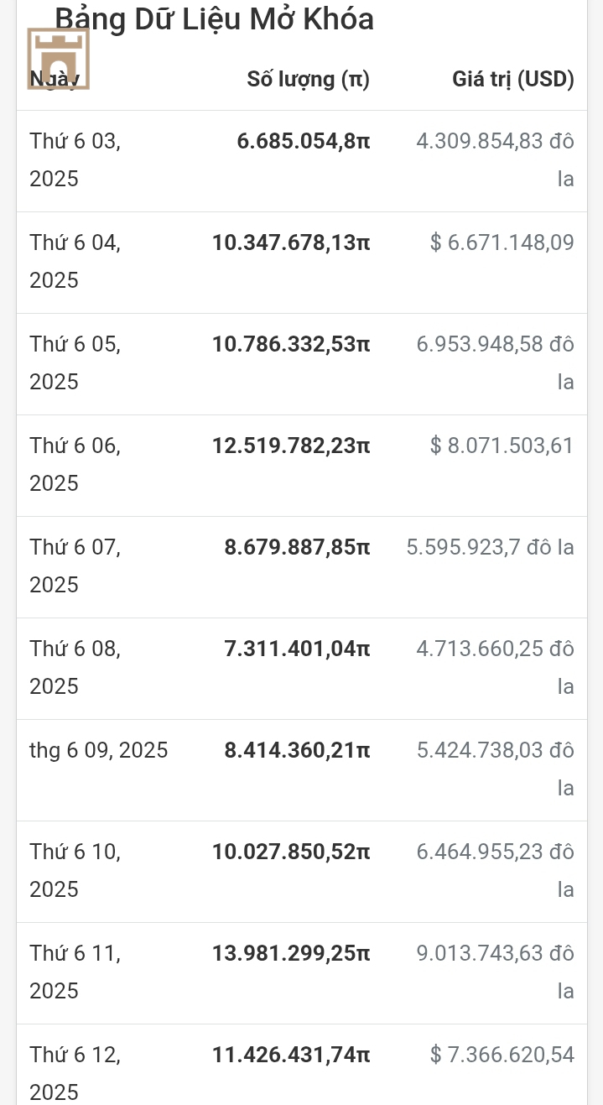The width and height of the screenshot is (603, 1105).
Task: Click the value $ 7.366.620,54
Action: pos(502,1055)
